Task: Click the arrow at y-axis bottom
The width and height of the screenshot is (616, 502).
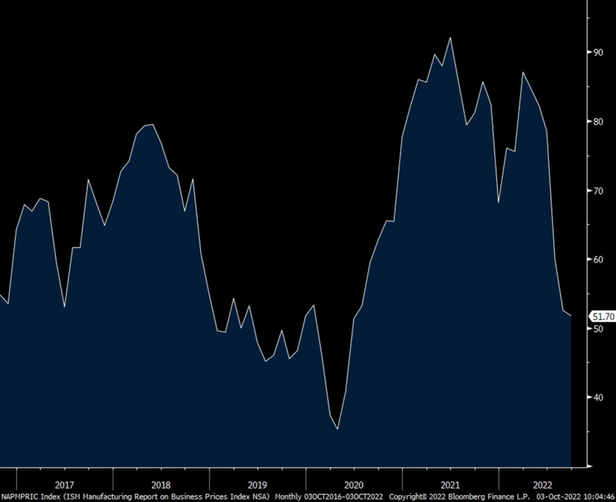Action: (590, 467)
